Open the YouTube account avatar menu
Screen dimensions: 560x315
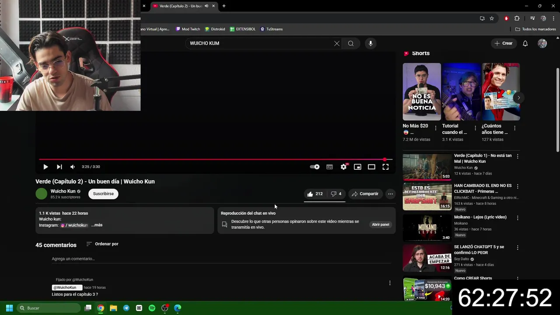[542, 43]
